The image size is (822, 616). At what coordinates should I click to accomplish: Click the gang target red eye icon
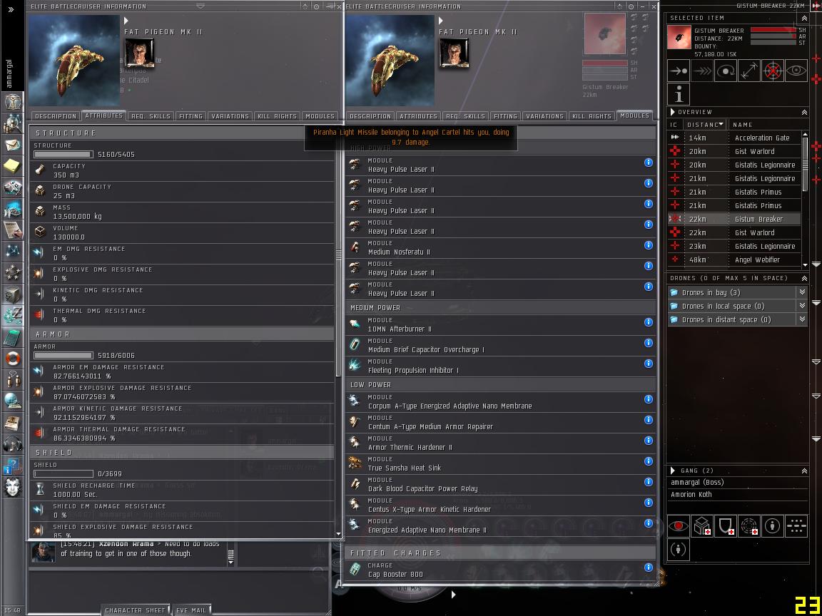click(x=679, y=526)
